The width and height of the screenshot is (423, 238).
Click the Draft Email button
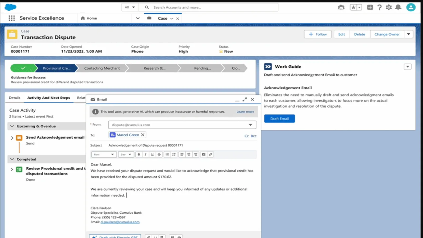point(279,118)
